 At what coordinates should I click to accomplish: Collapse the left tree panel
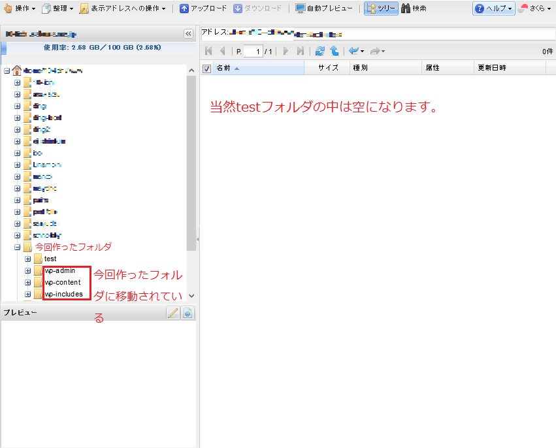click(188, 33)
